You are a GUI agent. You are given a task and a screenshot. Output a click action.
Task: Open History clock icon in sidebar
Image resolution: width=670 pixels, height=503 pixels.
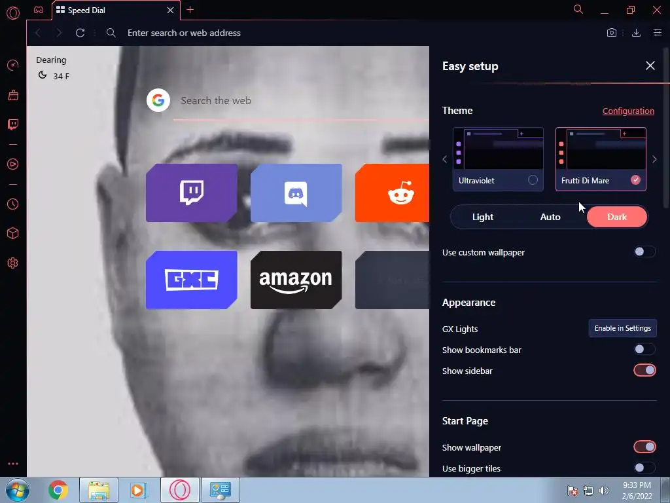[13, 204]
